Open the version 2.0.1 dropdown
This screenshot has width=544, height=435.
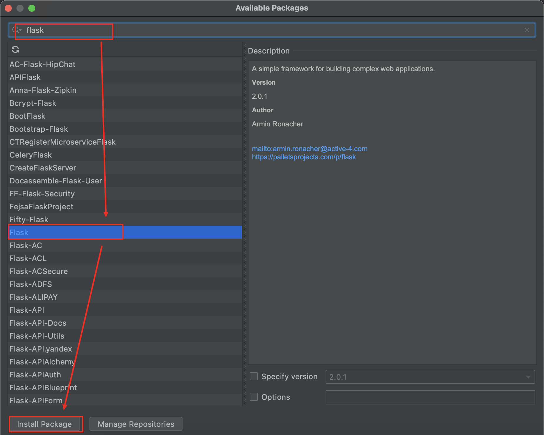[430, 377]
